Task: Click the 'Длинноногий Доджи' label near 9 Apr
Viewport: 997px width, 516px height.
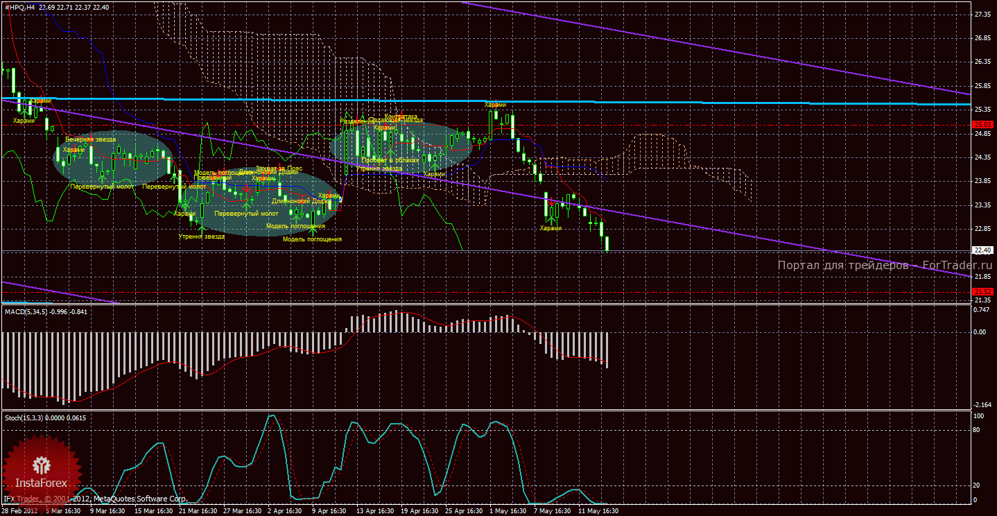Action: [302, 201]
